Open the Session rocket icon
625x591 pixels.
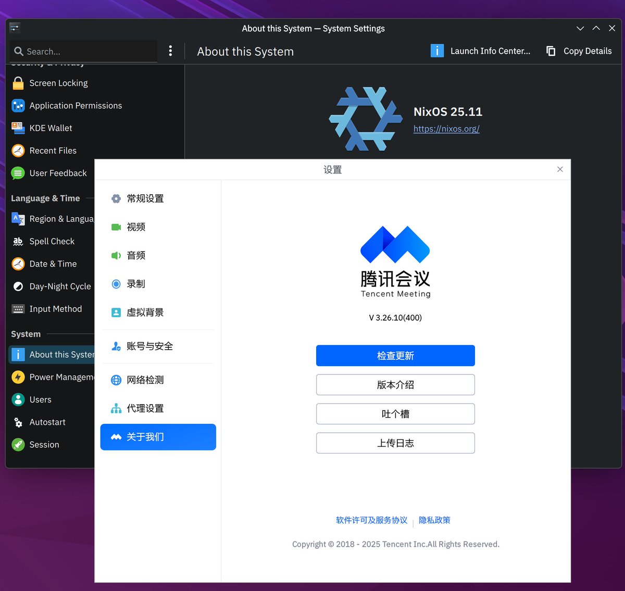click(x=18, y=445)
